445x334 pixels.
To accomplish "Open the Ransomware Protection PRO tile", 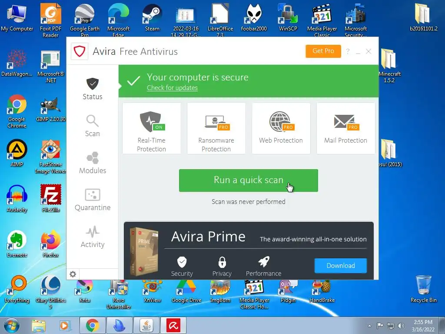I will coord(216,128).
